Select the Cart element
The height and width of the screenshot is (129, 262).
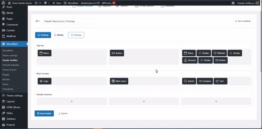(x=220, y=81)
